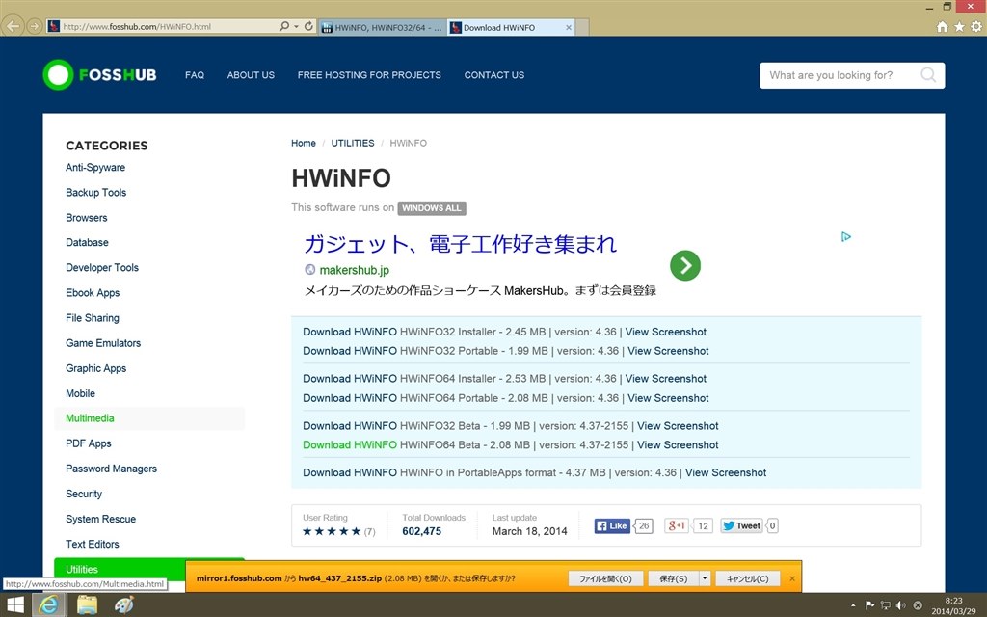The width and height of the screenshot is (987, 617).
Task: Click the Google +1 button
Action: point(677,525)
